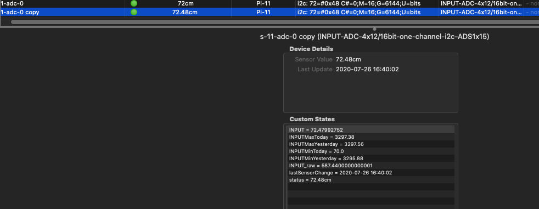Image resolution: width=539 pixels, height=209 pixels.
Task: Select INPUTMaxYesterday = 3297.56 row
Action: [370, 144]
